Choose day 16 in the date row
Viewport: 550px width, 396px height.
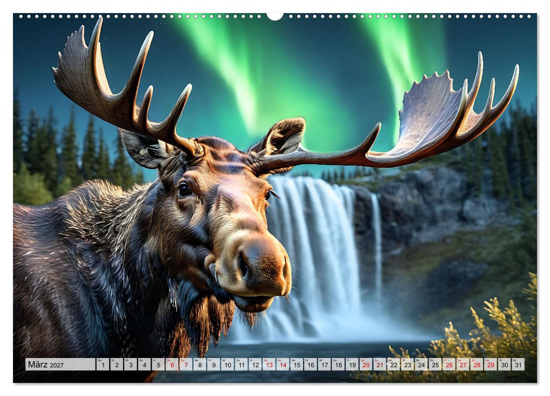pos(311,364)
